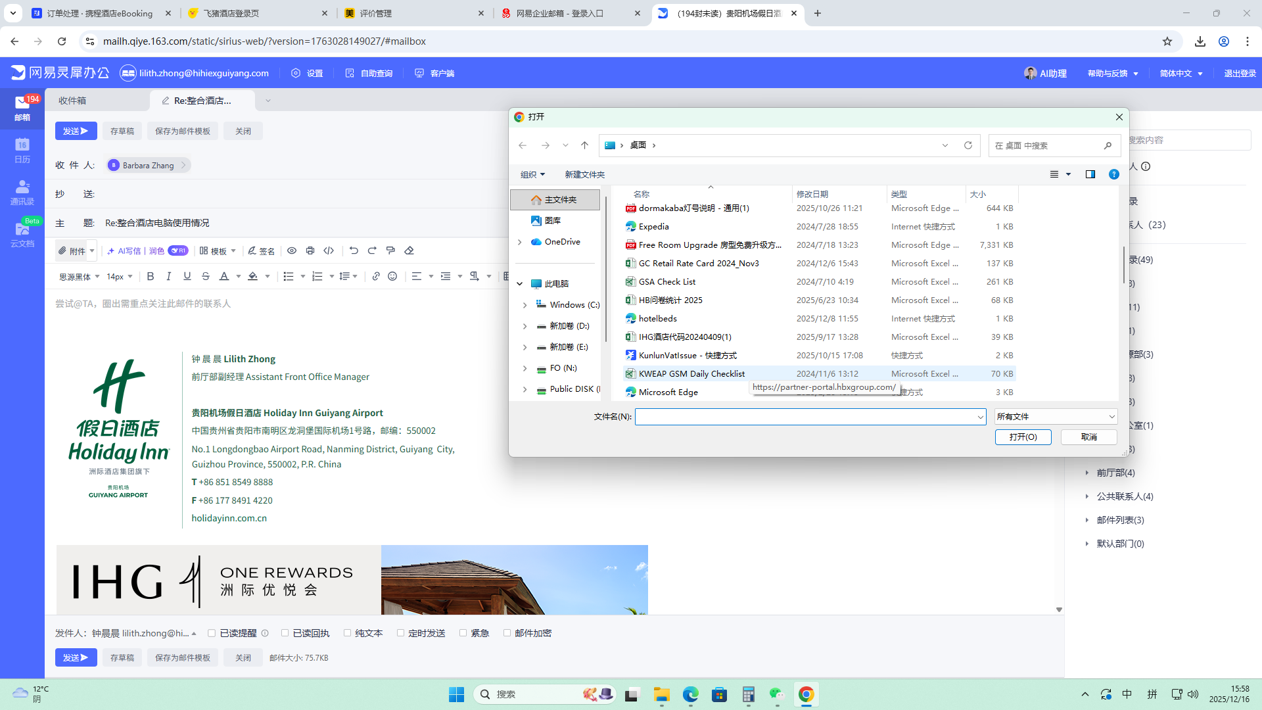The width and height of the screenshot is (1262, 710).
Task: Open the 组织 menu in dialog
Action: click(532, 174)
